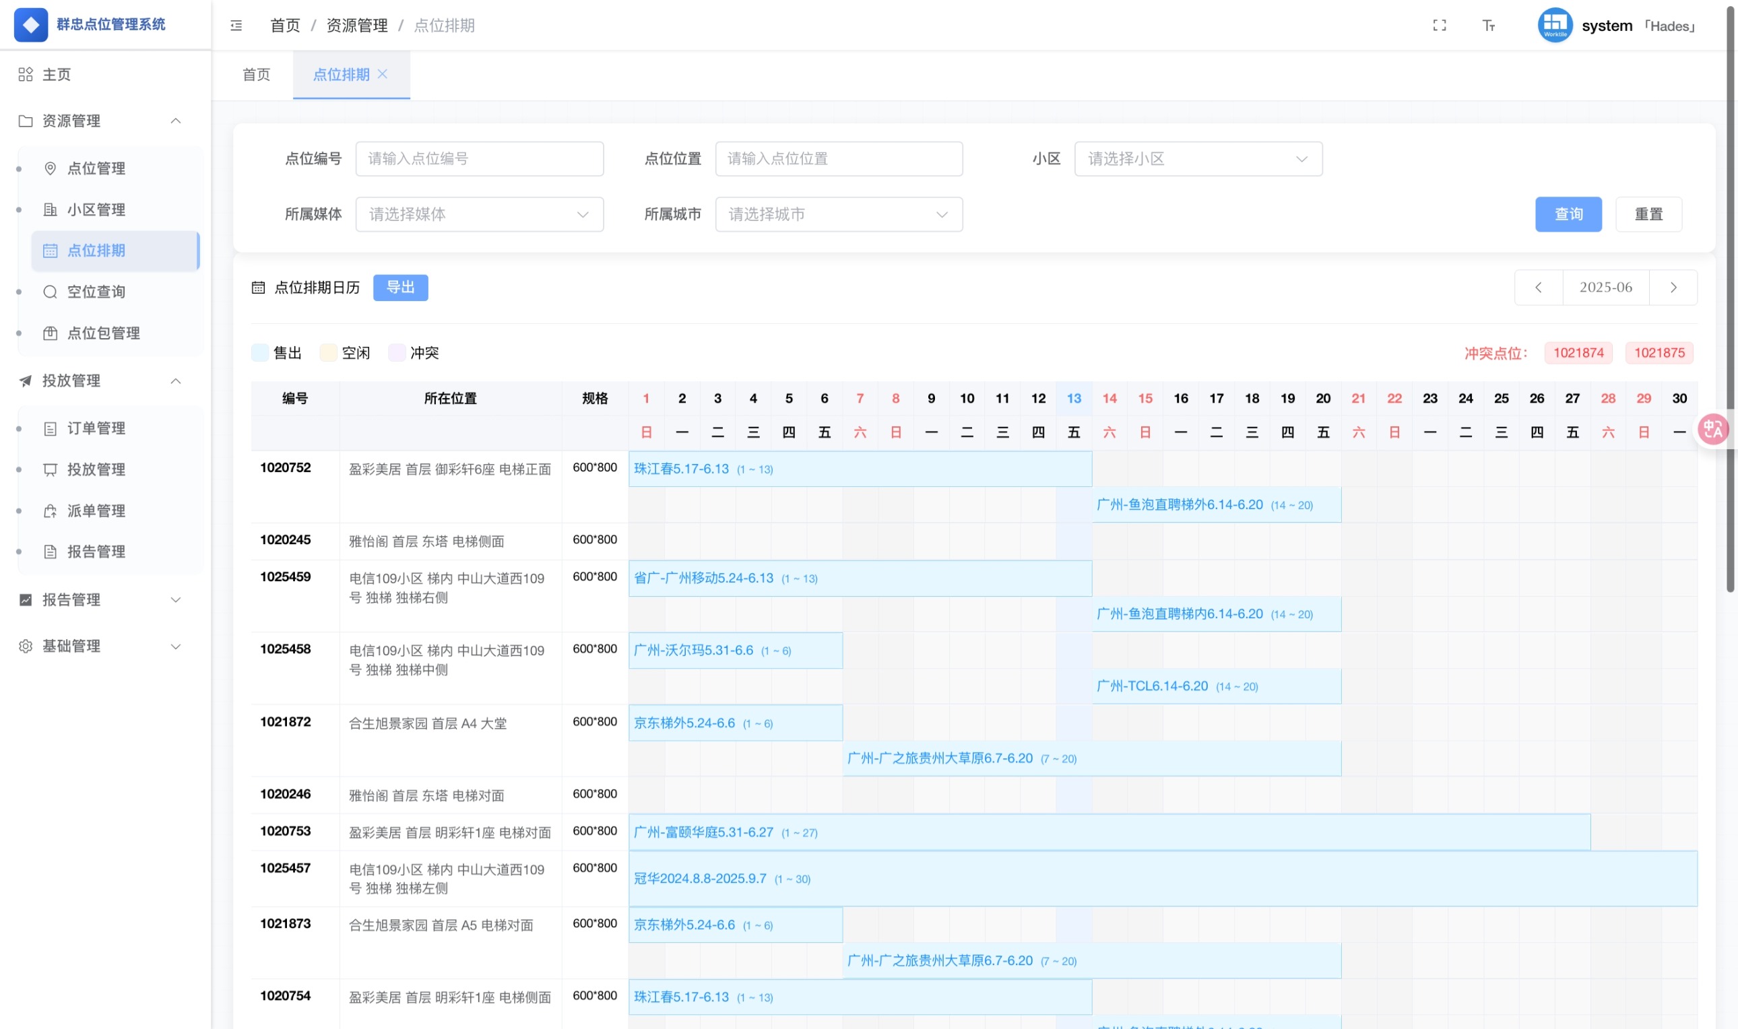Click the font size (Tт) icon in header
The width and height of the screenshot is (1738, 1029).
[1488, 25]
